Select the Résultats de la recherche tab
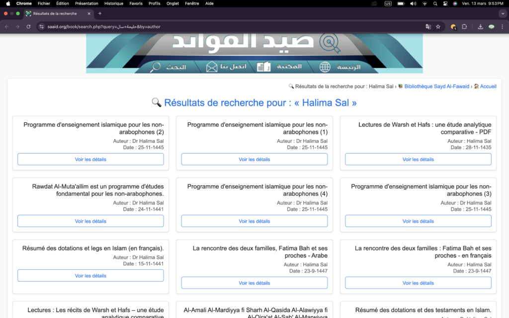The width and height of the screenshot is (509, 318). (55, 13)
